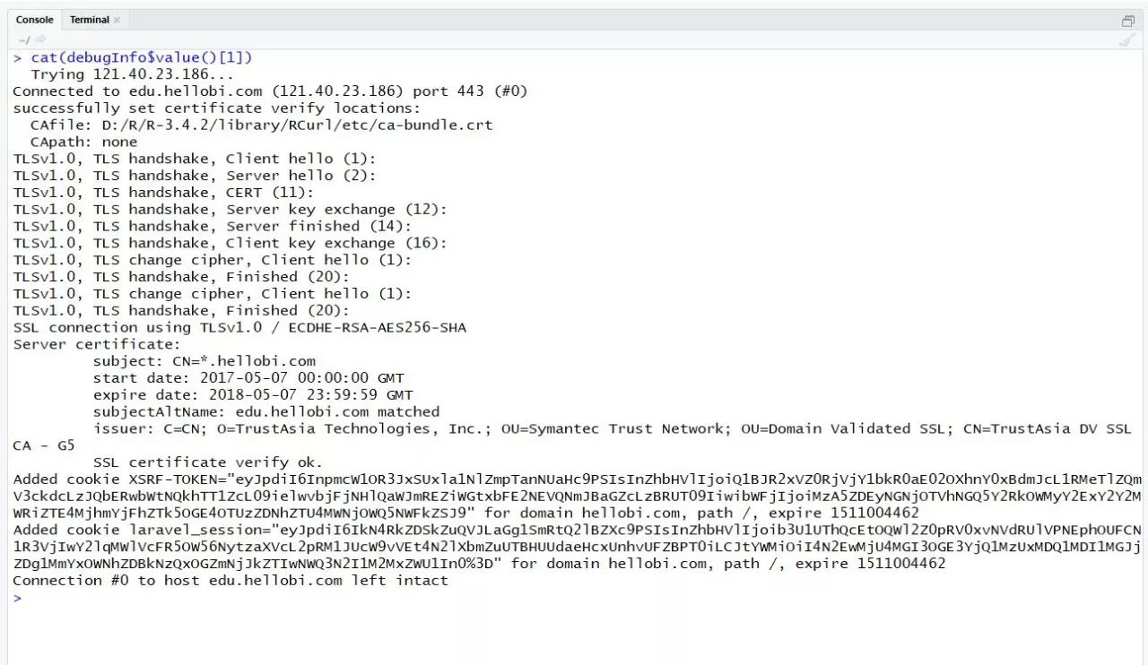Viewport: 1148px width, 665px height.
Task: Click the Connected to edu.hellobi.com line
Action: tap(269, 91)
